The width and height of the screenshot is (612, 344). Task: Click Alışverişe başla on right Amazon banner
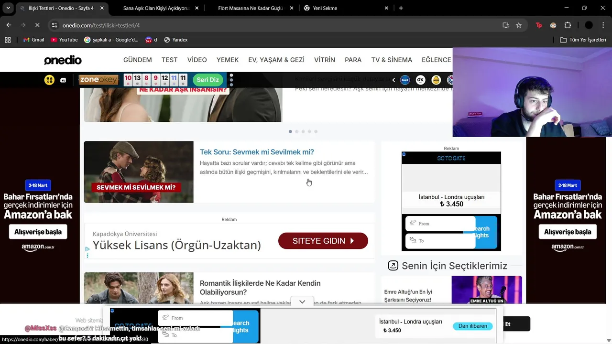(x=568, y=232)
